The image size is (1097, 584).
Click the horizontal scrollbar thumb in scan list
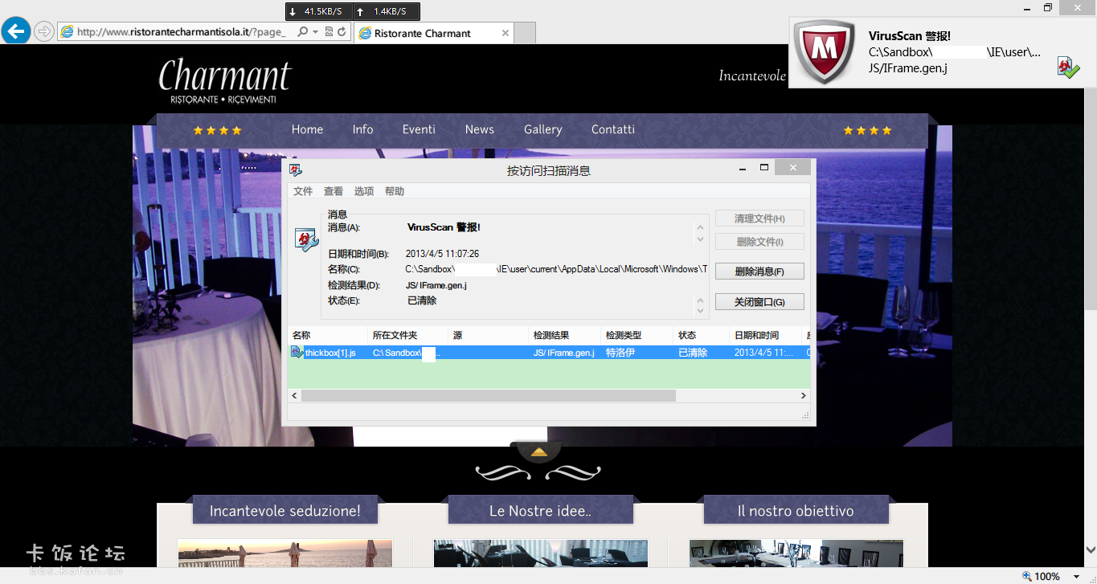(489, 395)
